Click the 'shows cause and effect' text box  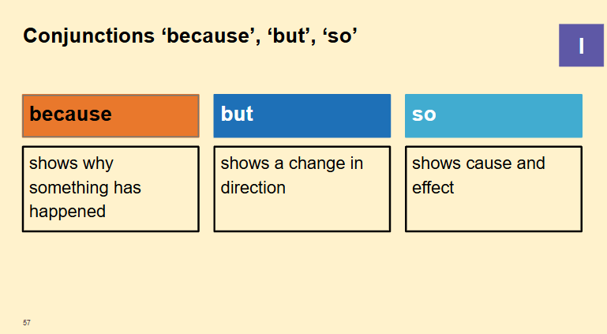coord(493,189)
